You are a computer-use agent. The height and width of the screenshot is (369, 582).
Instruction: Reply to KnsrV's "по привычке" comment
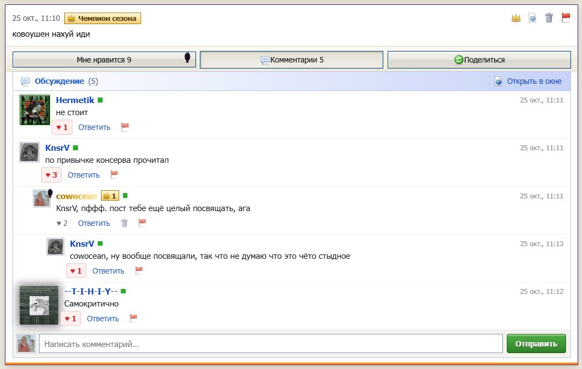pyautogui.click(x=83, y=175)
